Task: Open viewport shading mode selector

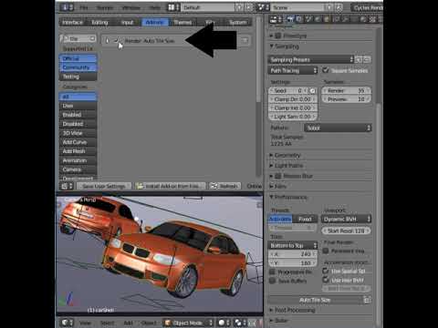Action: 224,323
